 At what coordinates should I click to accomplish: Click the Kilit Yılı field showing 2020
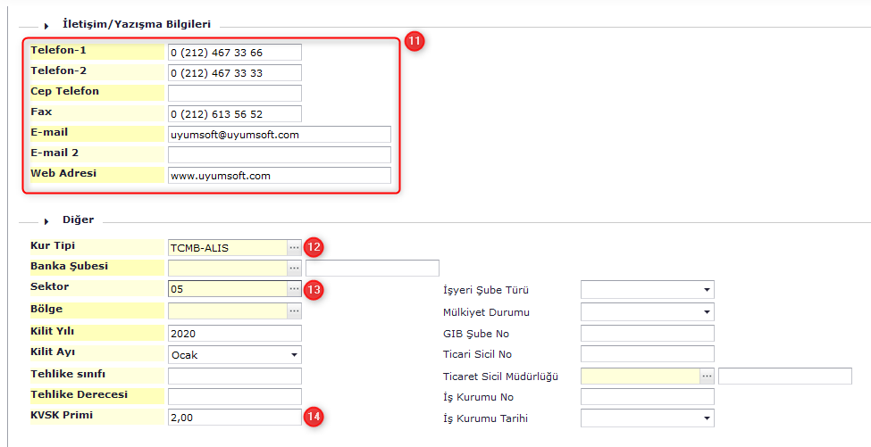[x=234, y=333]
